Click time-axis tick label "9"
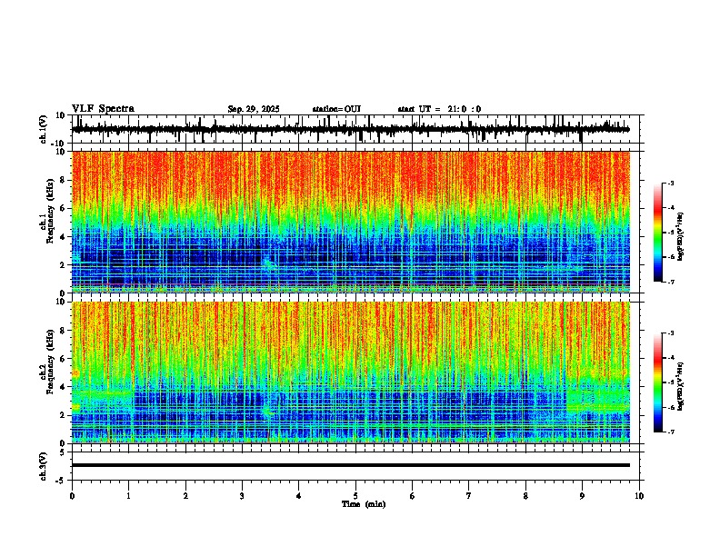 click(582, 496)
